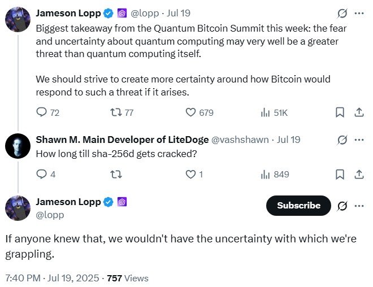Share Jameson Lopp's first tweet
Screen dimensions: 373x287
coord(358,112)
